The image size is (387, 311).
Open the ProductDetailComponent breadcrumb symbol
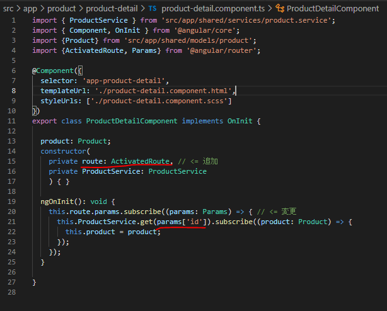tap(333, 9)
